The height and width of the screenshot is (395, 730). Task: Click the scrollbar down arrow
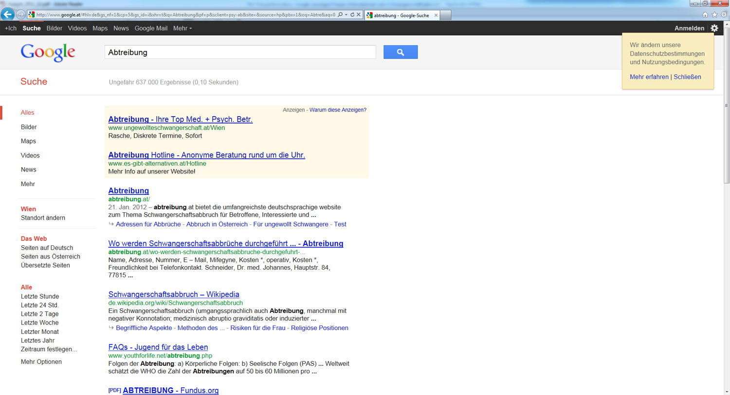[727, 392]
